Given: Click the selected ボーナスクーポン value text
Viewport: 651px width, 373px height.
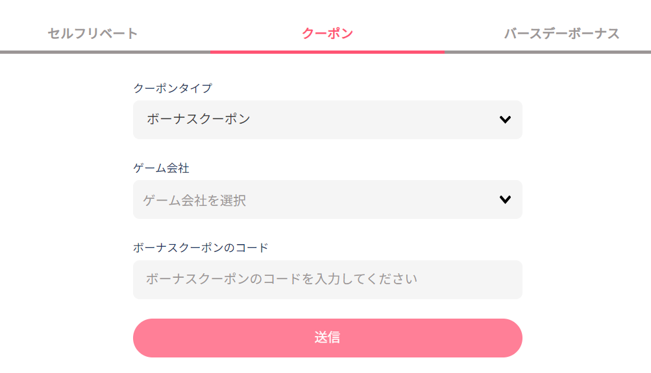Looking at the screenshot, I should [x=198, y=119].
